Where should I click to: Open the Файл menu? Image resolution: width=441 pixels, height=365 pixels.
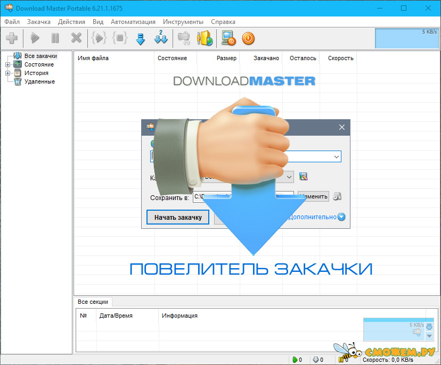click(12, 22)
